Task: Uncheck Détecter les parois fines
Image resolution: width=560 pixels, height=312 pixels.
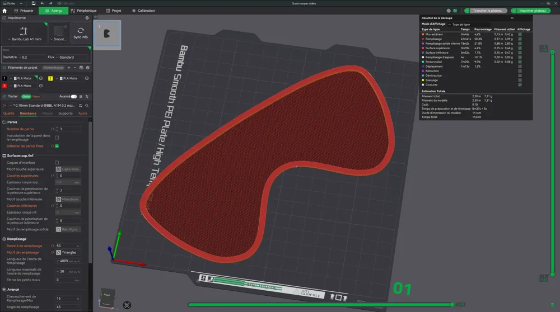Action: point(57,146)
